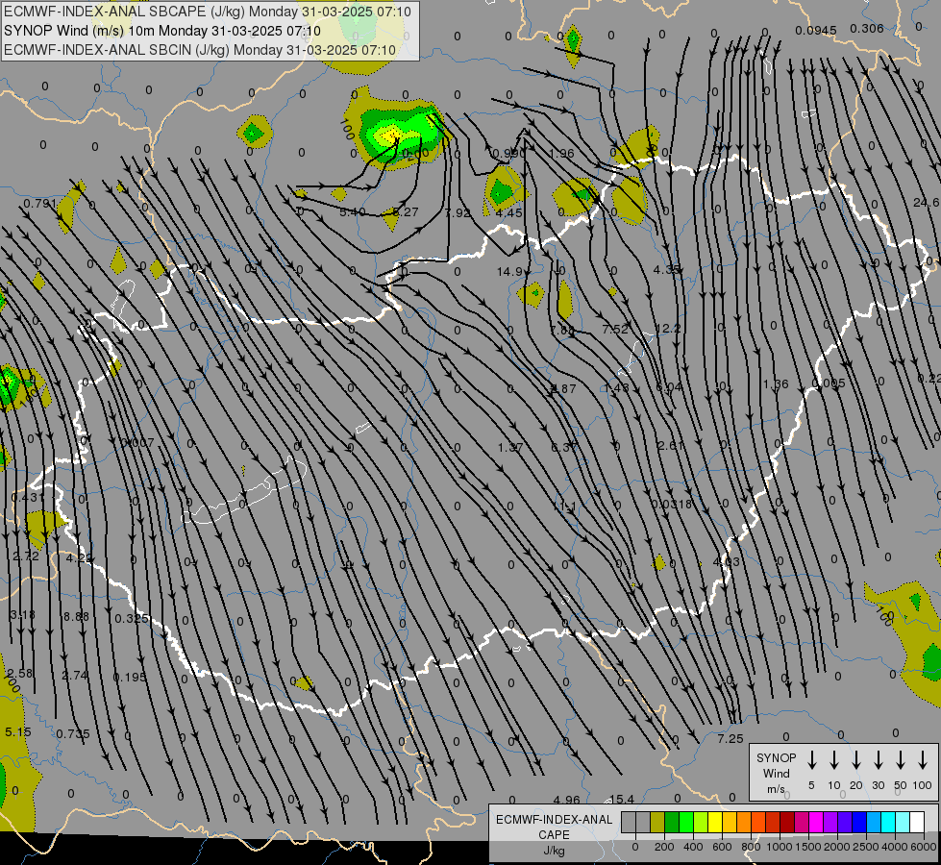Click the 0.0945 value at top right

pyautogui.click(x=816, y=31)
